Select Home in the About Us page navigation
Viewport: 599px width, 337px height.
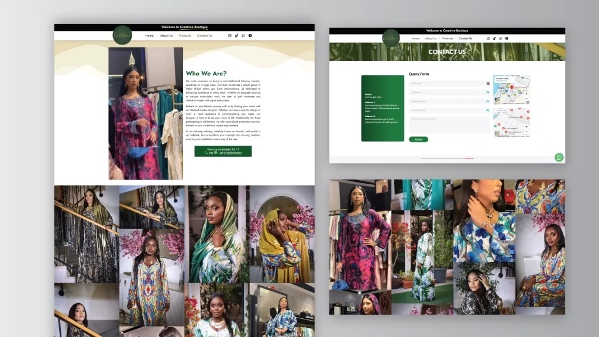pos(150,36)
